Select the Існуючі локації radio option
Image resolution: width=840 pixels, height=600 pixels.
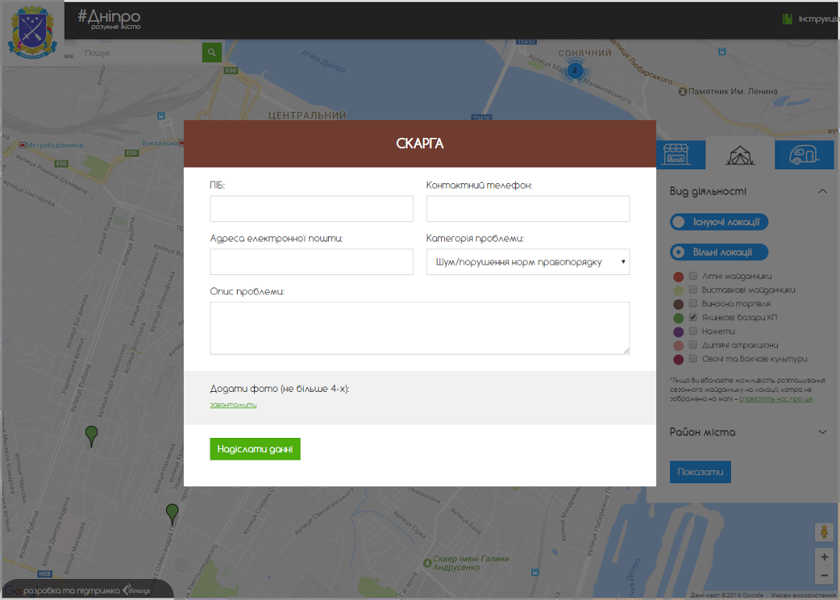coord(679,222)
